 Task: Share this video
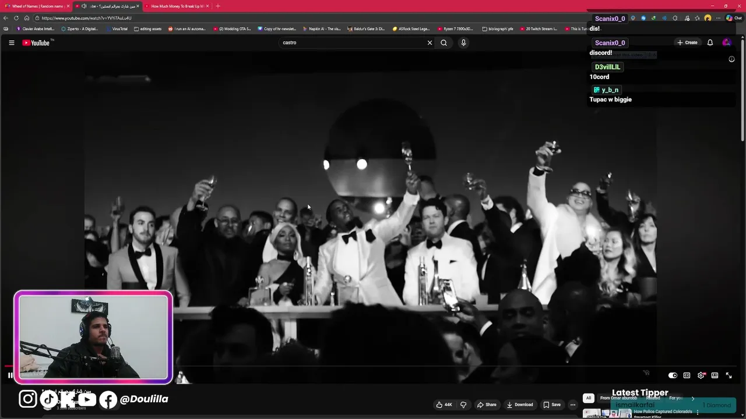point(487,404)
